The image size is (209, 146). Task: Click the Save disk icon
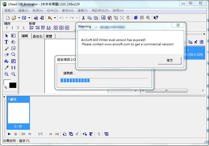(x=24, y=18)
